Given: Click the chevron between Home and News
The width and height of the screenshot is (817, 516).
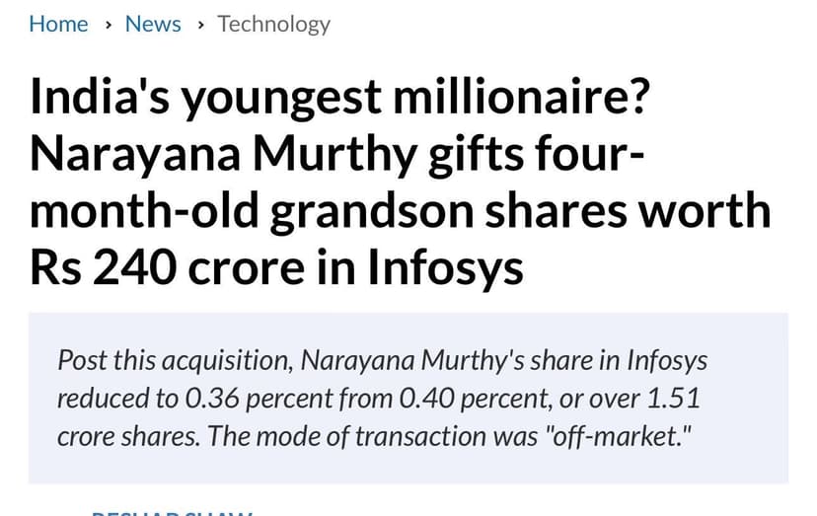Looking at the screenshot, I should click(107, 25).
